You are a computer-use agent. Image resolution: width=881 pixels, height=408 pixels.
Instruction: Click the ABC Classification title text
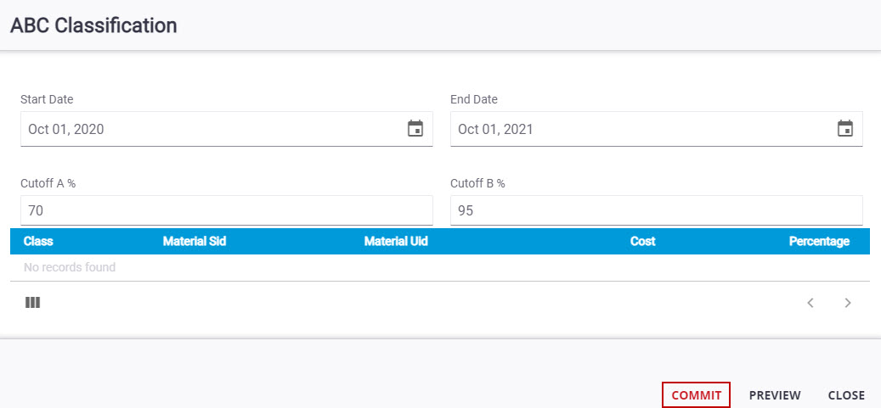93,25
